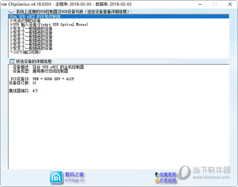Image resolution: width=238 pixels, height=187 pixels.
Task: Click the 作者邮箱 link
Action: [168, 180]
